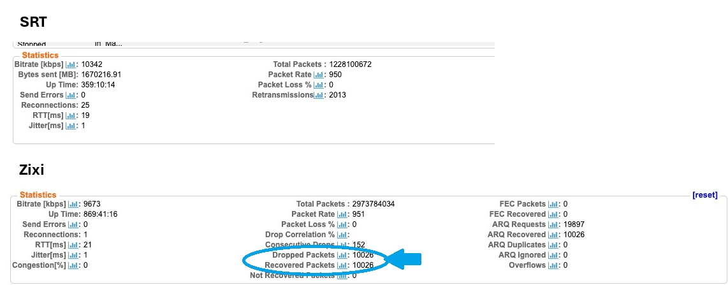Show the ARQ Duplicates graph icon
Screen dimensions: 728x285
click(553, 245)
